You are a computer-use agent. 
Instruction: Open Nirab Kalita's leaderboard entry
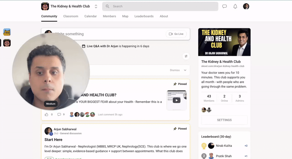coord(224,146)
